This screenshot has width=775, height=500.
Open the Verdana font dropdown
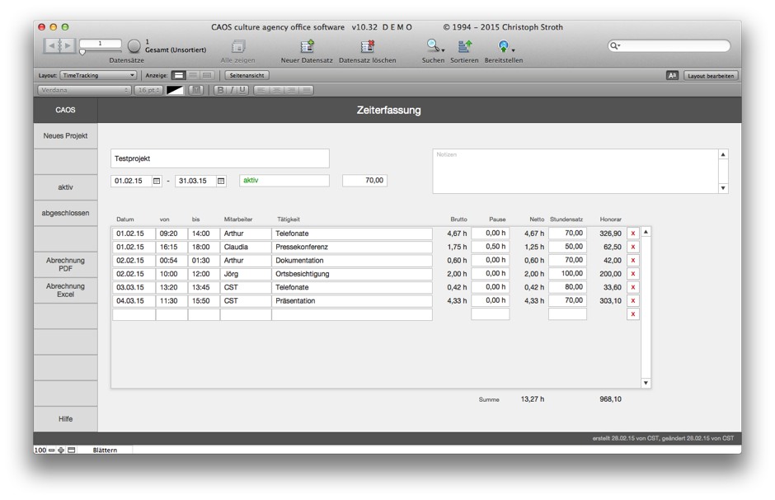[84, 90]
